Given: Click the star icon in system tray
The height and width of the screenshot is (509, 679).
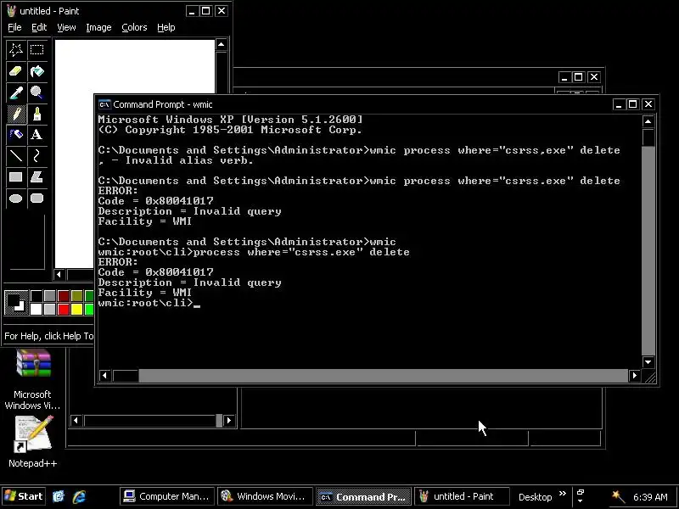Looking at the screenshot, I should point(618,496).
